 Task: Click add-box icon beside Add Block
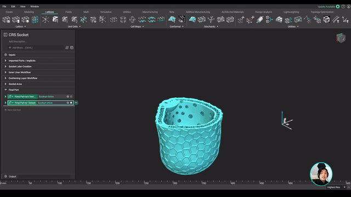72,48
